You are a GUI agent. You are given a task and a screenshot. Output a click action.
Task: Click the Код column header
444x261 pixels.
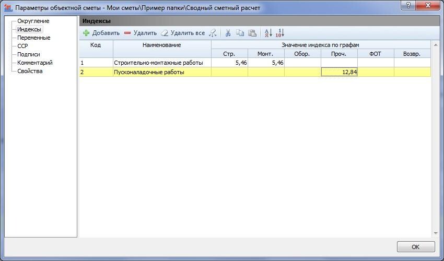(x=96, y=49)
